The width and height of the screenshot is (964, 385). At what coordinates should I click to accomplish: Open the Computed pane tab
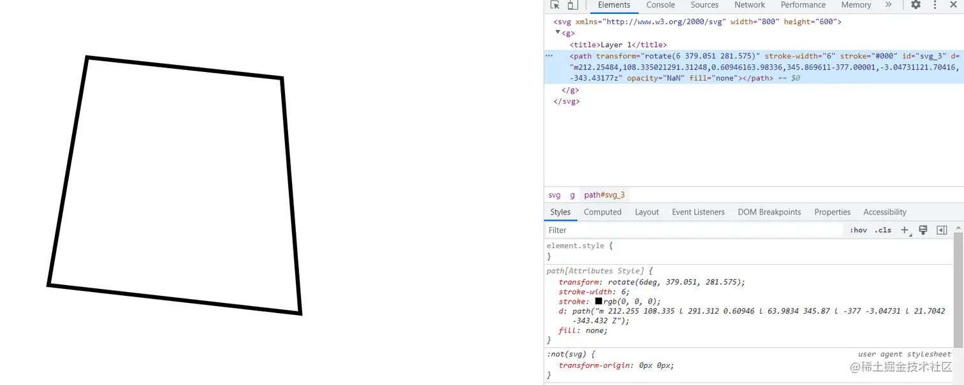(602, 213)
